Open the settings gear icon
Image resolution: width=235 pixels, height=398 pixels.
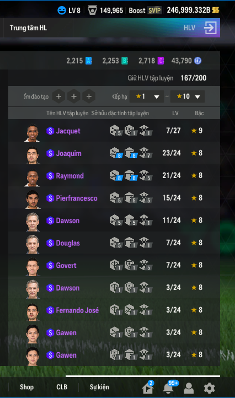[209, 388]
